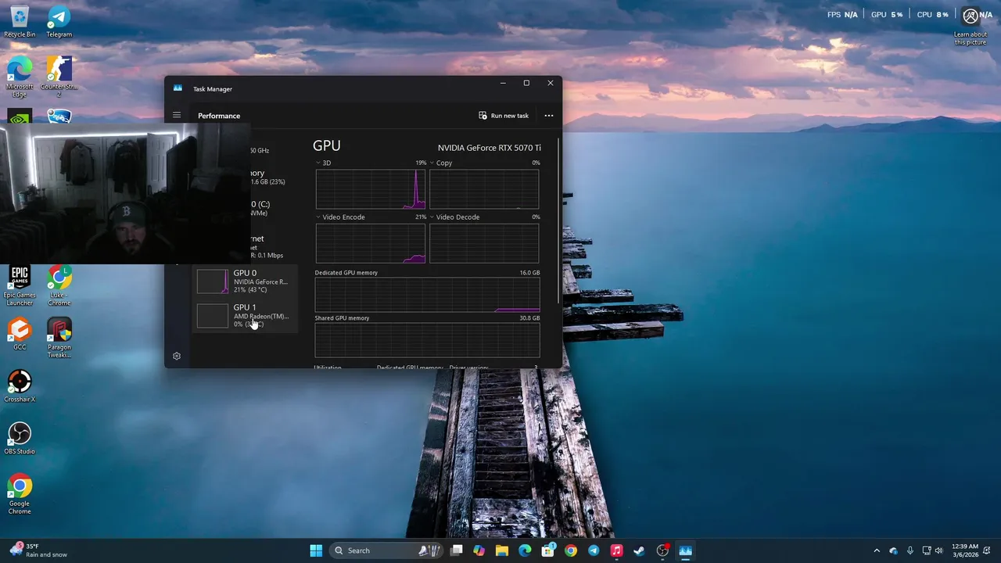
Task: Click the FPS N/A overlay readout
Action: 843,15
